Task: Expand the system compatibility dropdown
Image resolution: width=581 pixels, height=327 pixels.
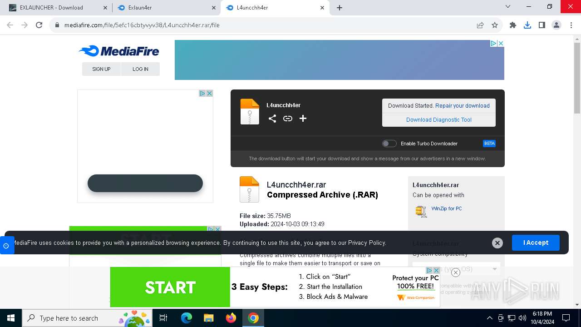Action: 456,269
